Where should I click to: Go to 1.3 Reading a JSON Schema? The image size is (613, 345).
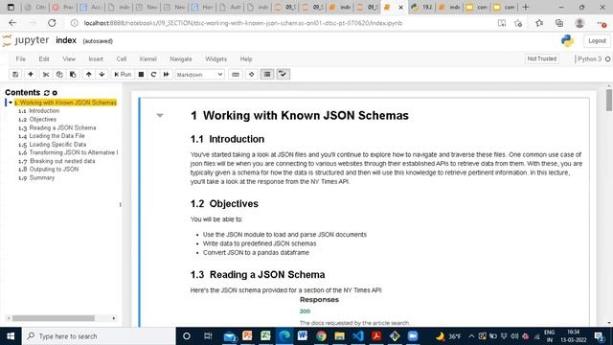[x=62, y=127]
